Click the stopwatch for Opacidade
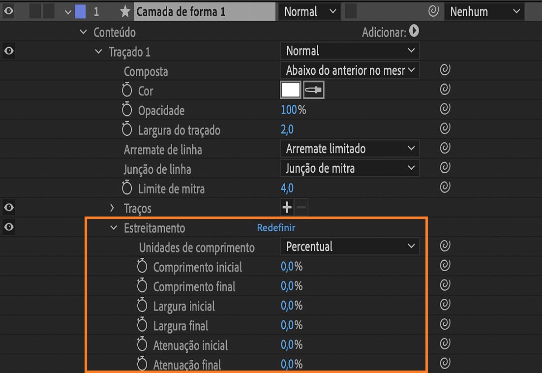The image size is (542, 373). [127, 110]
